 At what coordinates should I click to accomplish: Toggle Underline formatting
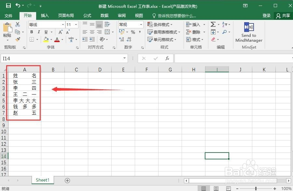click(46, 32)
